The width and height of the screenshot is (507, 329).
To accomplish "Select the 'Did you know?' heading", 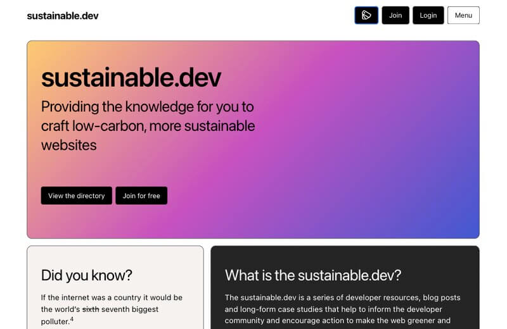I will pos(87,275).
